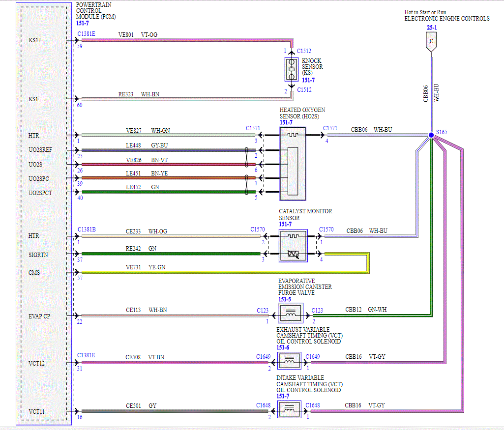Screen dimensions: 504x430
Task: Select the Heated Oxygen Sensor block
Action: click(293, 164)
